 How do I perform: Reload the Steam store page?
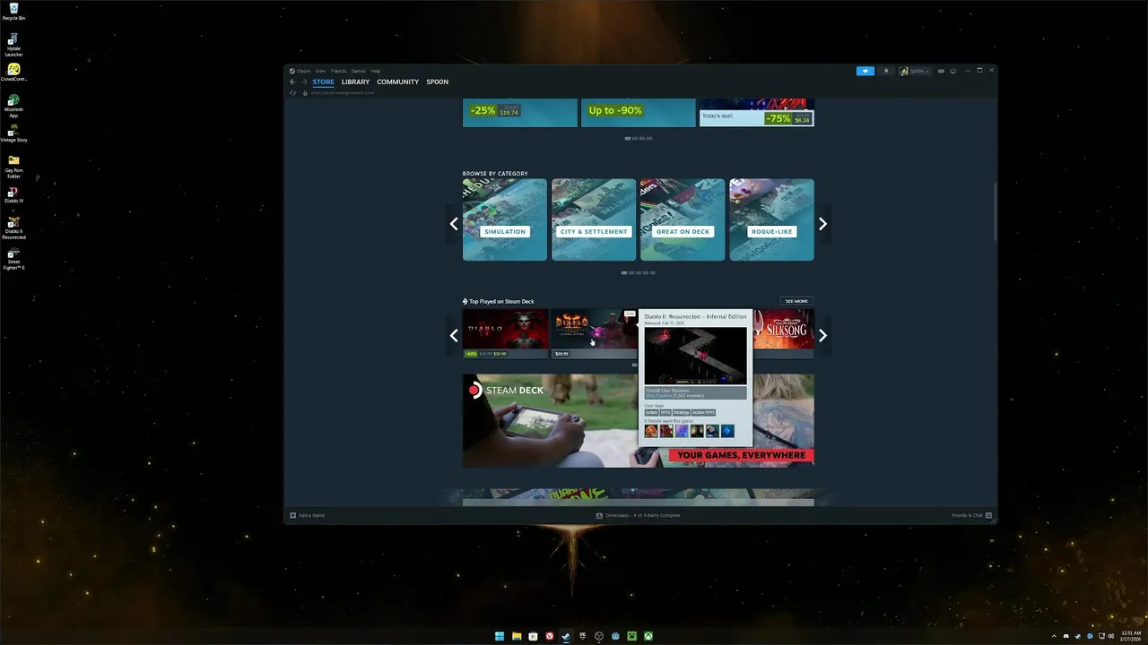(x=293, y=92)
